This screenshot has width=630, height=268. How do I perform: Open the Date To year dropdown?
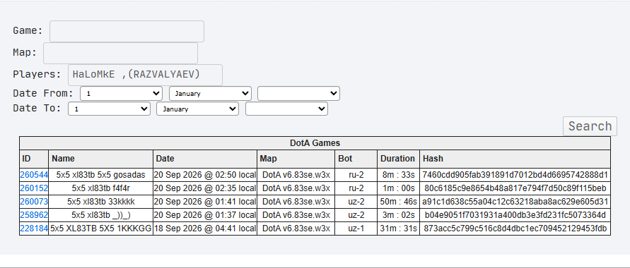point(287,109)
